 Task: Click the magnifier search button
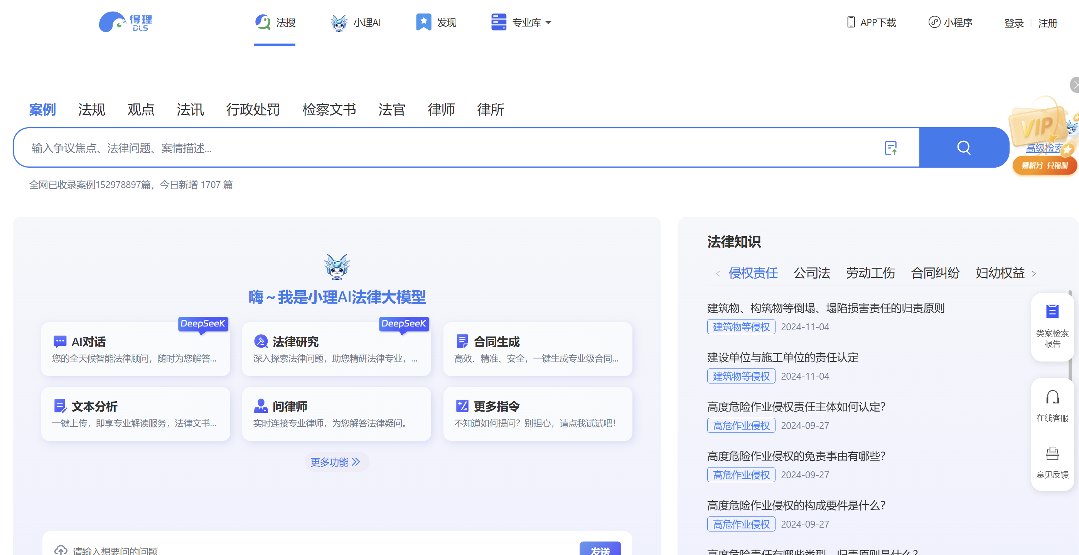pyautogui.click(x=963, y=147)
